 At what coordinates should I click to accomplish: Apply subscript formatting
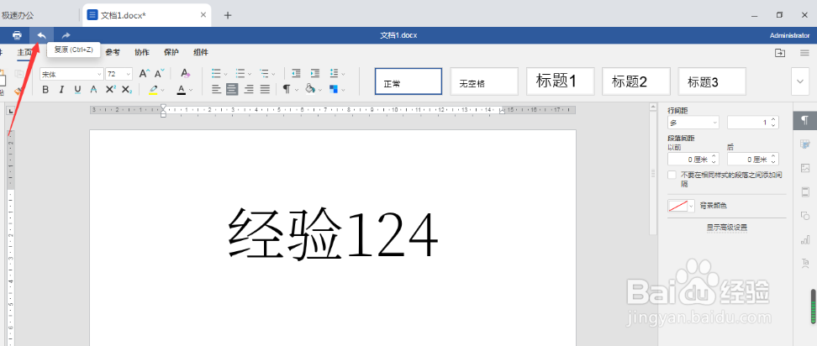click(x=127, y=90)
